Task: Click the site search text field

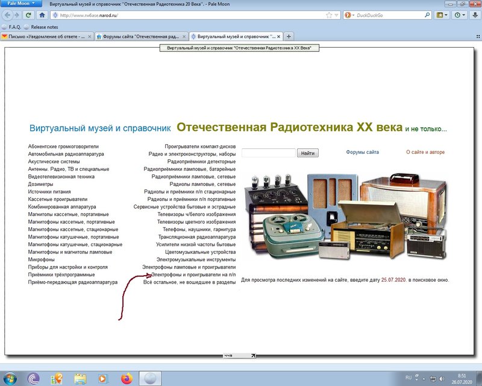Action: tap(269, 153)
